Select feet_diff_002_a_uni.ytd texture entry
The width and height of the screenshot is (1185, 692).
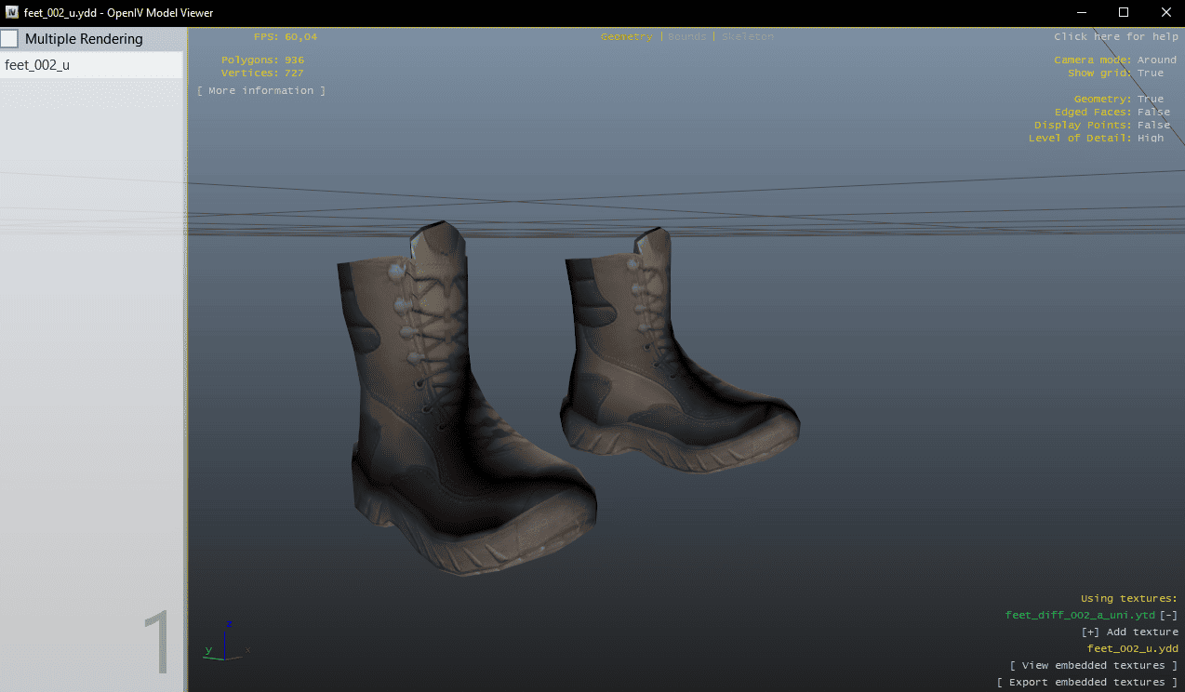pos(1080,615)
